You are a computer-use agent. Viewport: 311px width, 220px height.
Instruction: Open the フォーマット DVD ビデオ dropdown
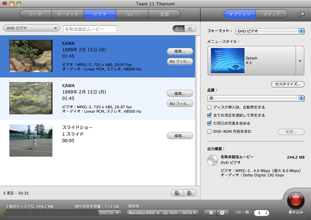[270, 31]
